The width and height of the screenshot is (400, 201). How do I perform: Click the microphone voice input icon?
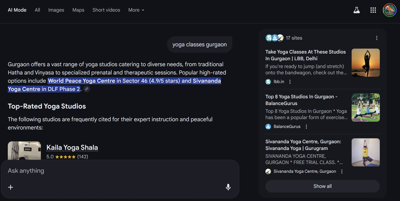tap(228, 187)
